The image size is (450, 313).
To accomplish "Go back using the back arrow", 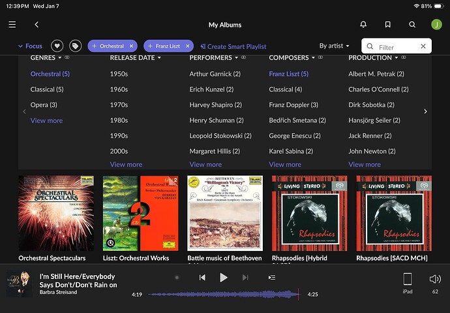I will [x=37, y=25].
